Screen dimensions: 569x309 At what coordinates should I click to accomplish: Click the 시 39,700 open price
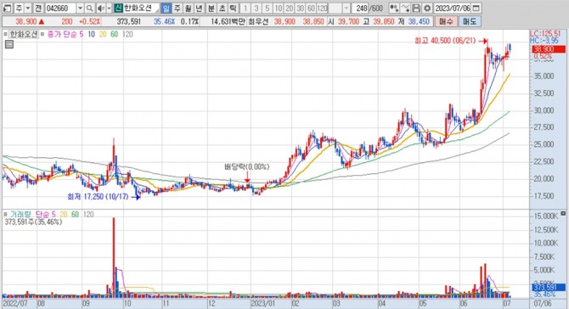(343, 22)
